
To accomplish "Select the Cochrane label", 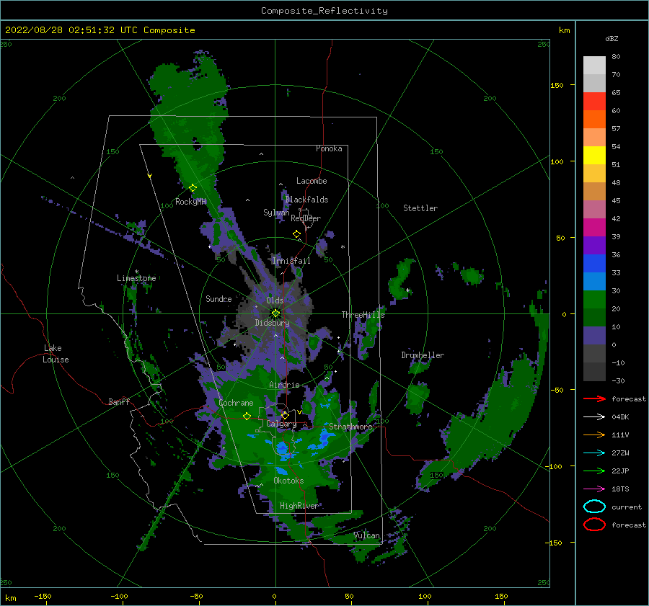I will tap(236, 403).
